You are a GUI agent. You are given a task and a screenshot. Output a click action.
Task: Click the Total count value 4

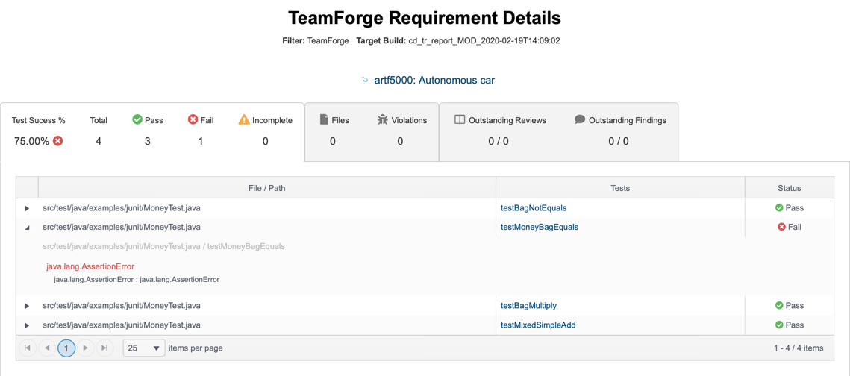(99, 142)
